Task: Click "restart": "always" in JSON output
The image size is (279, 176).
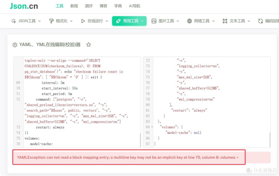Action: (189, 110)
